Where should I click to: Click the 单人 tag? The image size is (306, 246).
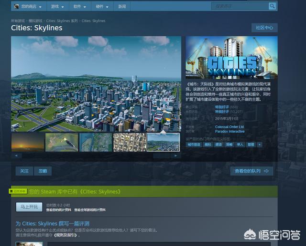click(x=240, y=144)
